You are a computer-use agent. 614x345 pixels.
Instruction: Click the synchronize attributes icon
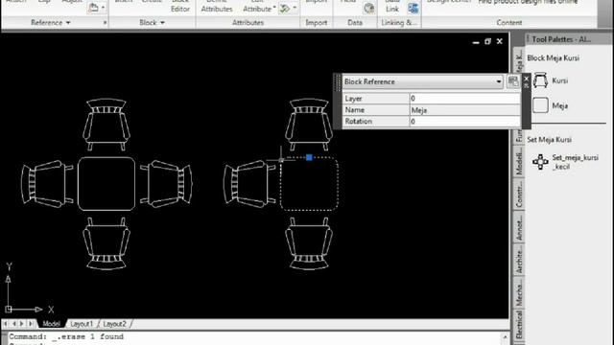[285, 9]
